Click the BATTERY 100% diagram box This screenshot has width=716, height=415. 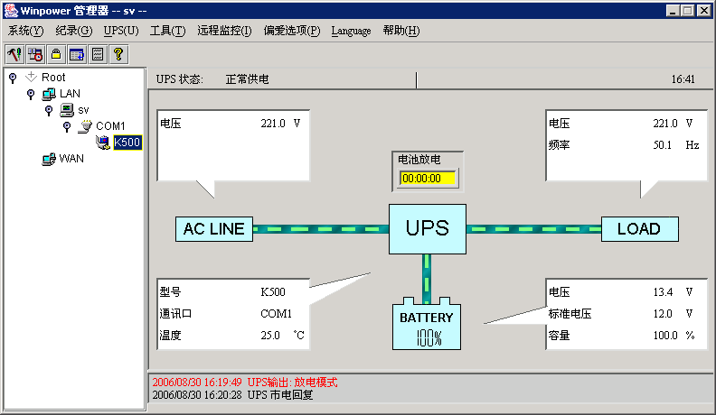[427, 325]
